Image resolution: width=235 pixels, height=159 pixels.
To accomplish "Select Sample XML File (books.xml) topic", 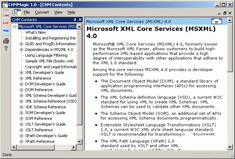I will click(49, 61).
